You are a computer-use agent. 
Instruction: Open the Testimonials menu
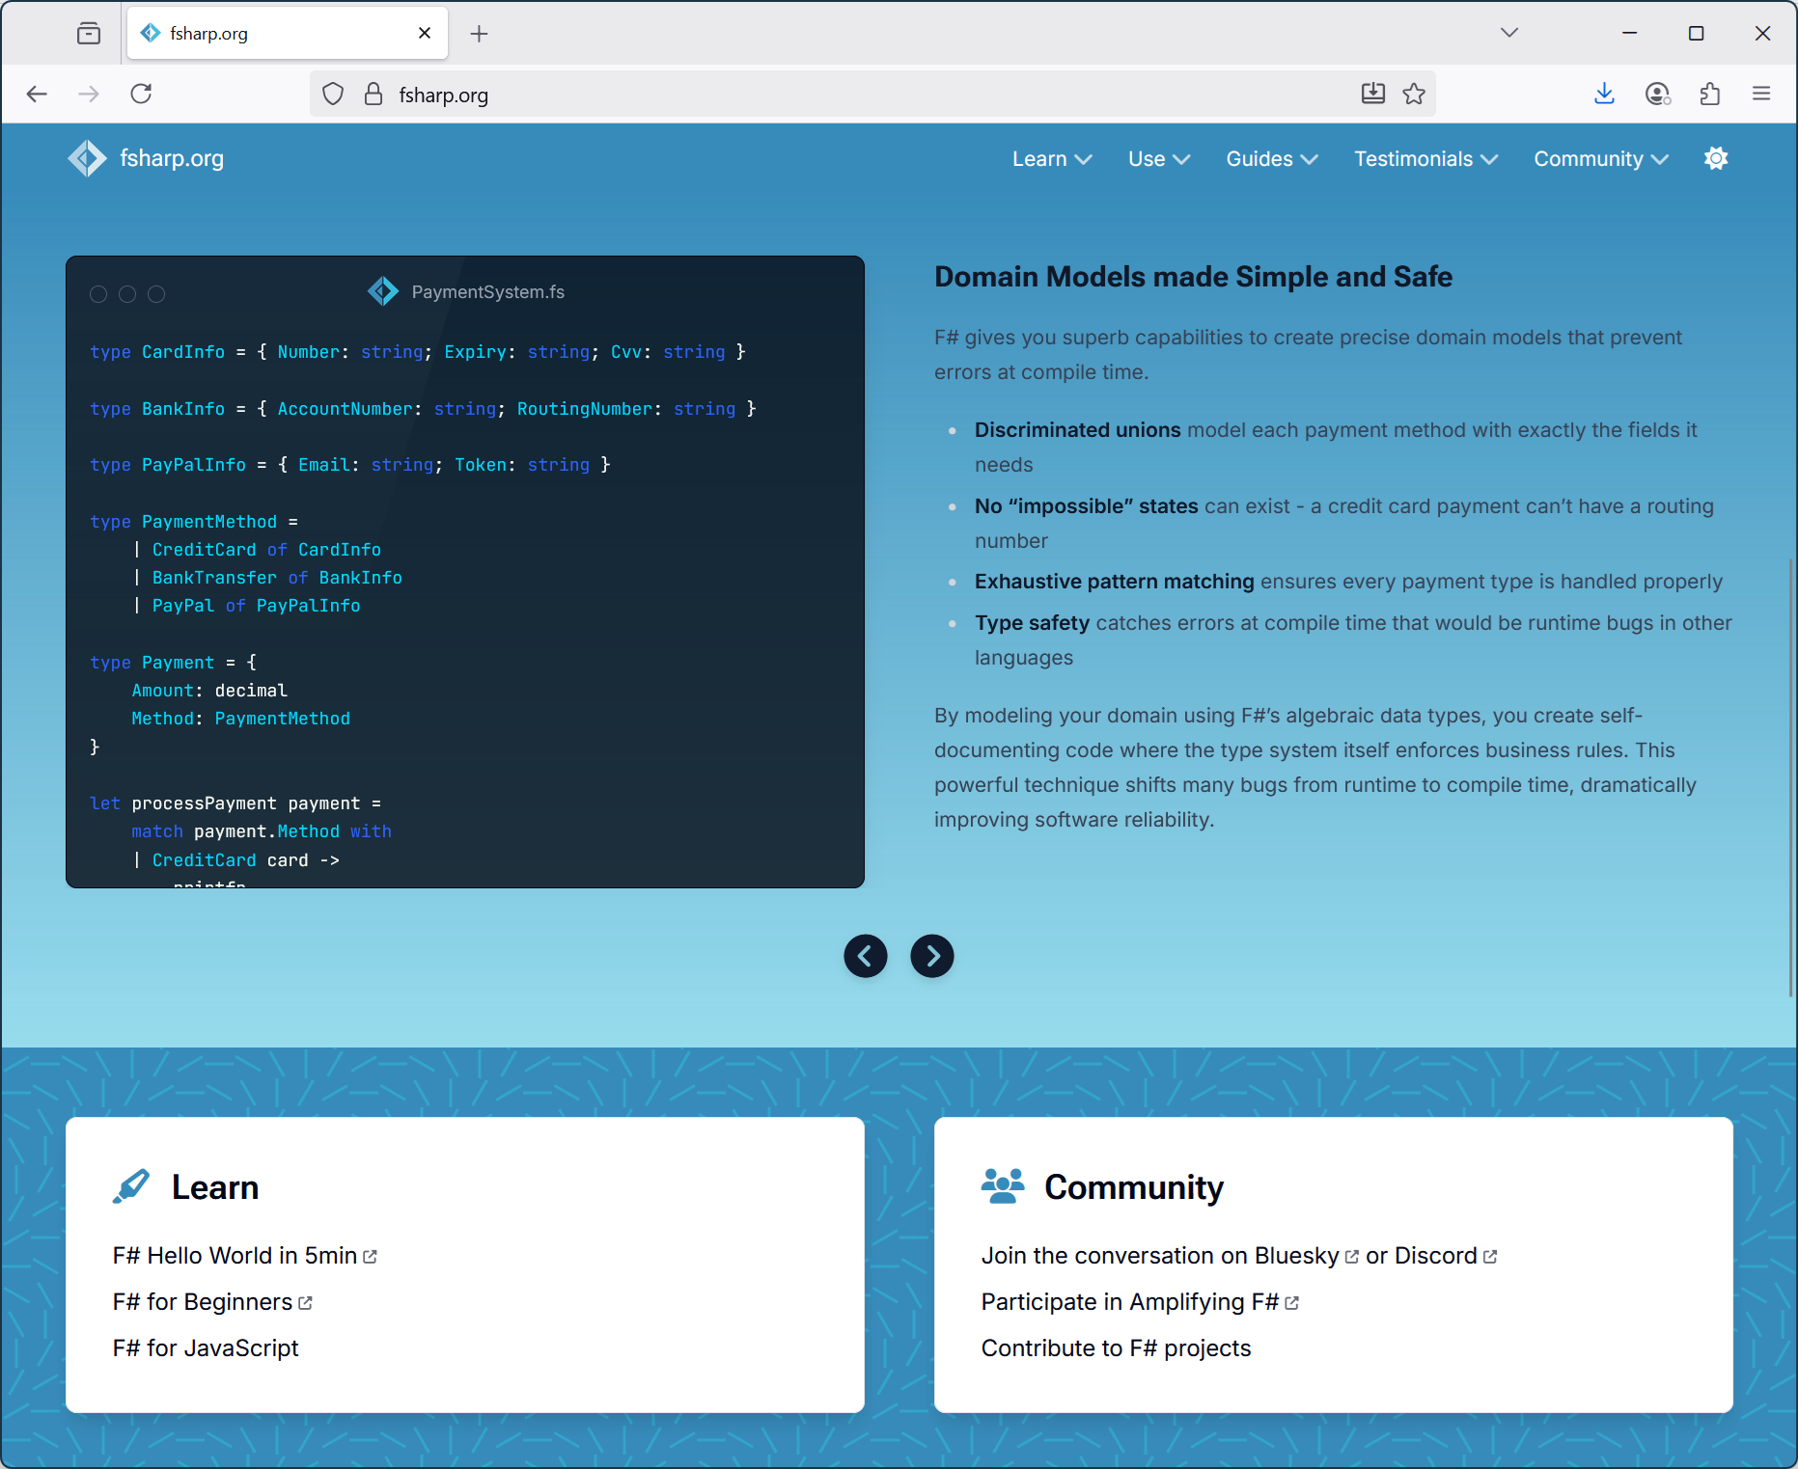(x=1425, y=159)
